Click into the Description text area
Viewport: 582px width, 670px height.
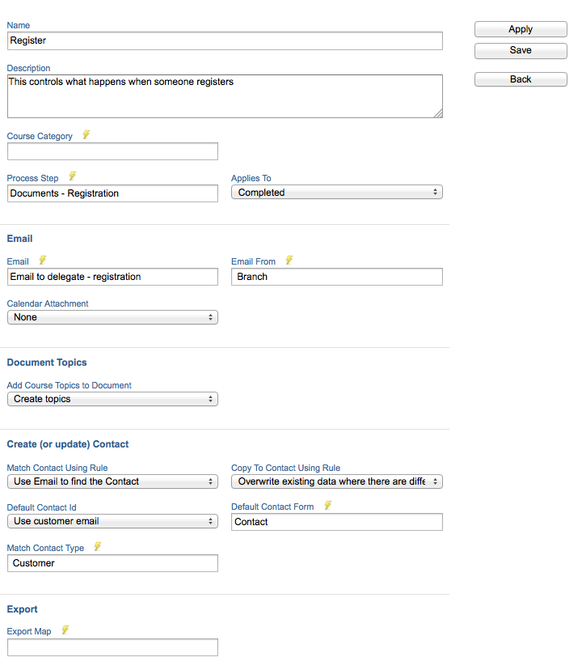click(225, 96)
